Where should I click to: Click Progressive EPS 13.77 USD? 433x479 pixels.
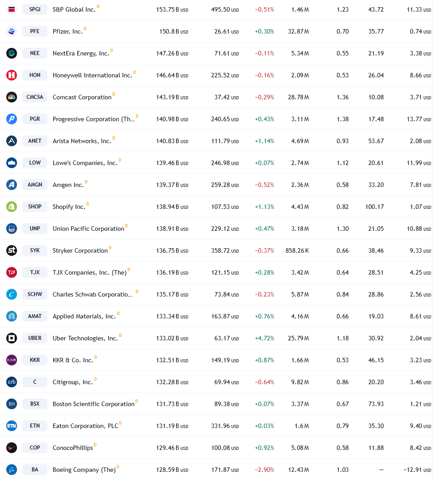pyautogui.click(x=419, y=119)
